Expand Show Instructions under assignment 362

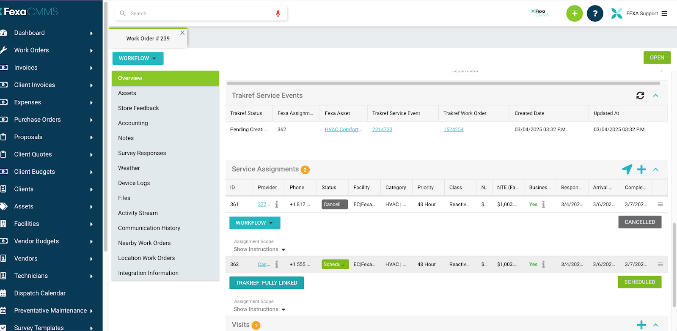(x=259, y=309)
